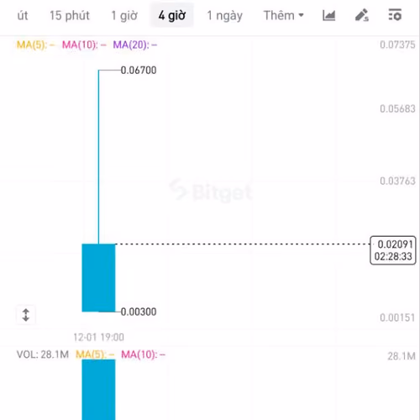The height and width of the screenshot is (420, 420).
Task: Switch to 1 giờ timeframe
Action: 124,16
